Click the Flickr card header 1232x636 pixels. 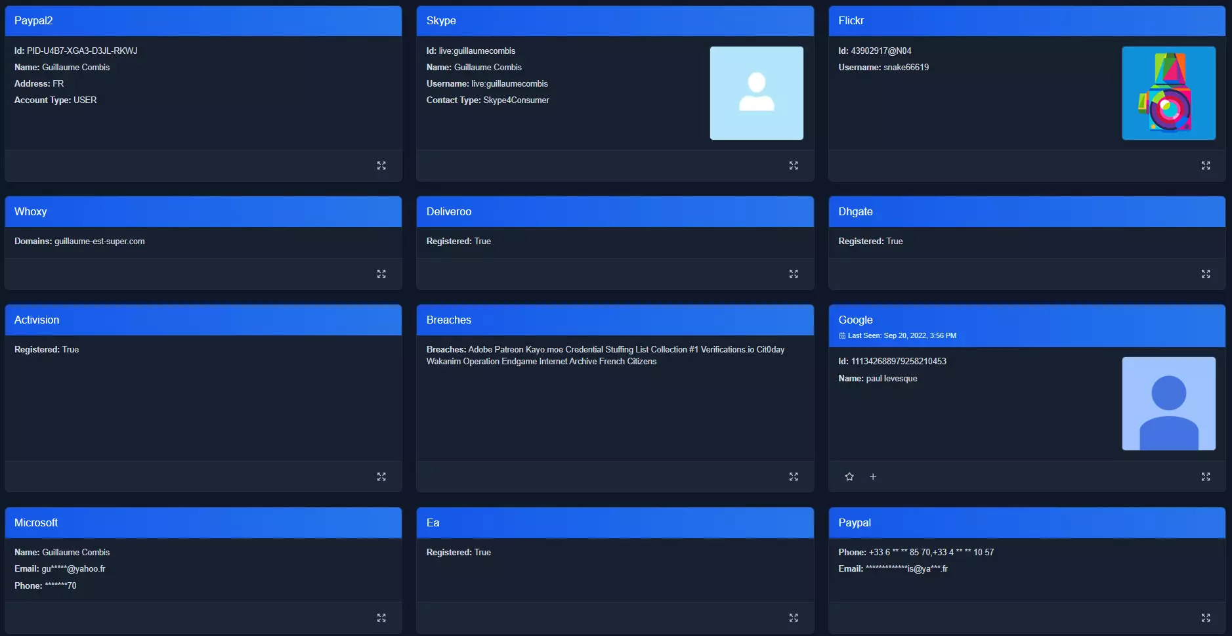[1027, 21]
